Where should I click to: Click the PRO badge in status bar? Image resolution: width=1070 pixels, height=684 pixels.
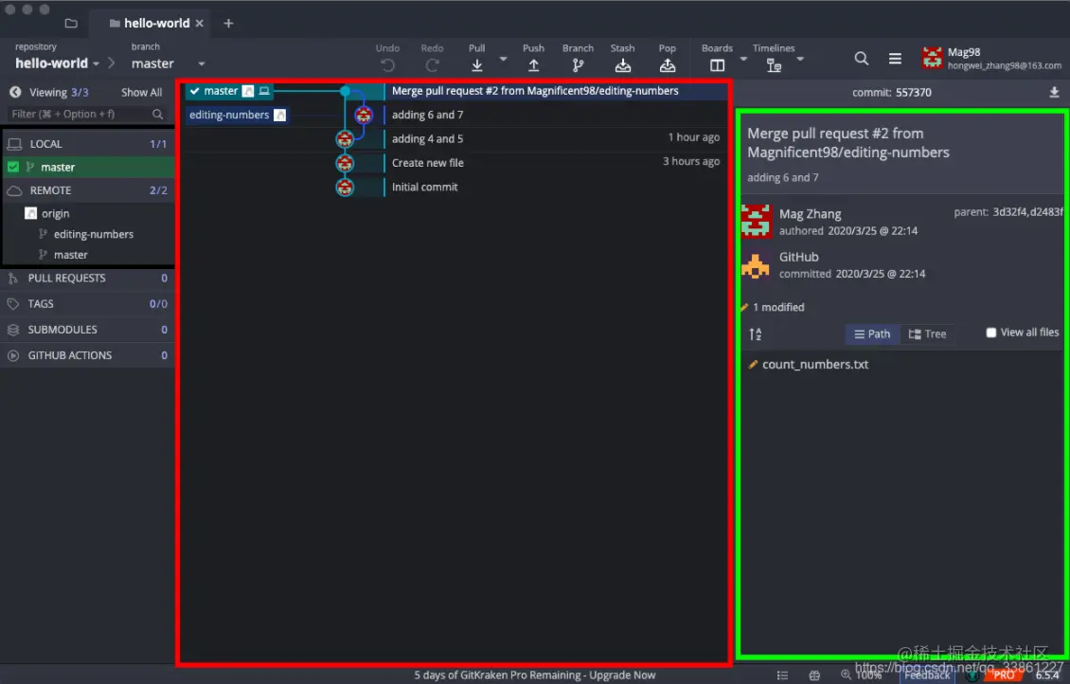pos(1003,675)
